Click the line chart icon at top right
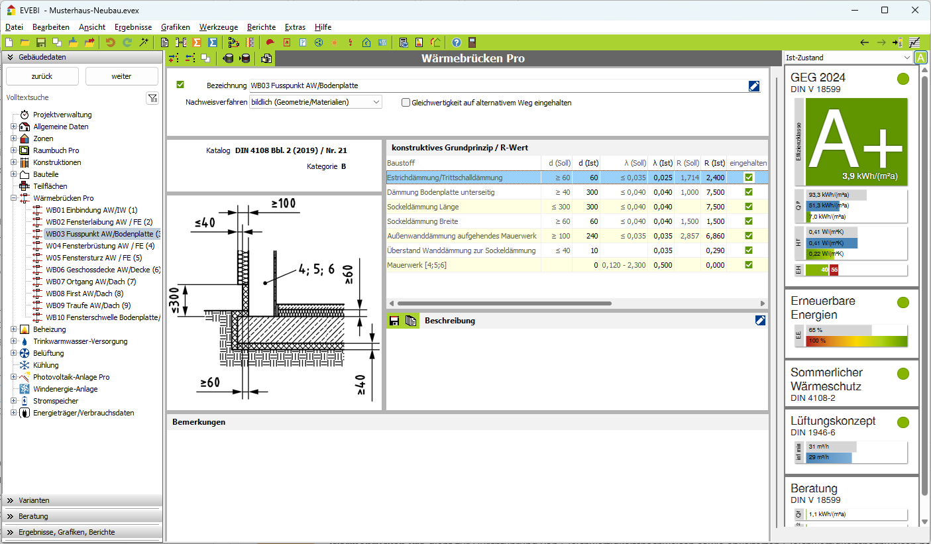Screen dimensions: 931x544 914,42
